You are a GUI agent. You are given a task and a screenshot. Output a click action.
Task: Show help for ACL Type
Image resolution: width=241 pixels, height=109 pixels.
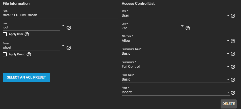click(x=233, y=41)
